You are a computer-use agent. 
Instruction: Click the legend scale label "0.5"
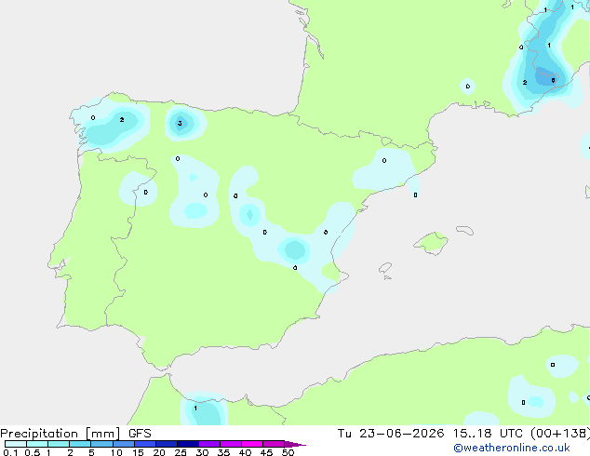(x=33, y=452)
